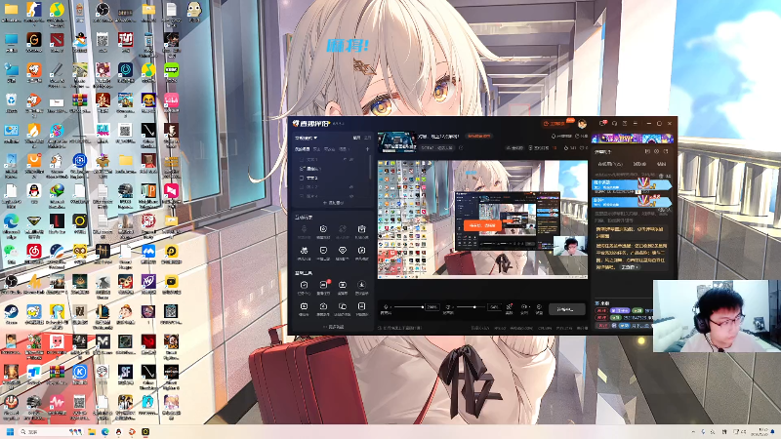Open the settings icon left of start-live button
781x439 pixels.
[x=539, y=307]
